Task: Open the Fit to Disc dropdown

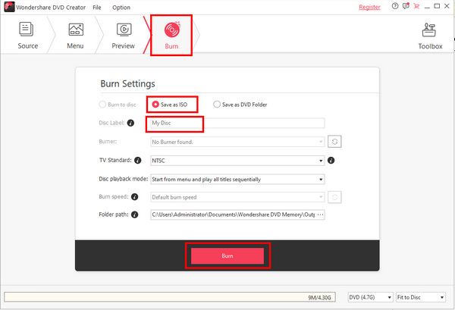Action: click(x=421, y=297)
